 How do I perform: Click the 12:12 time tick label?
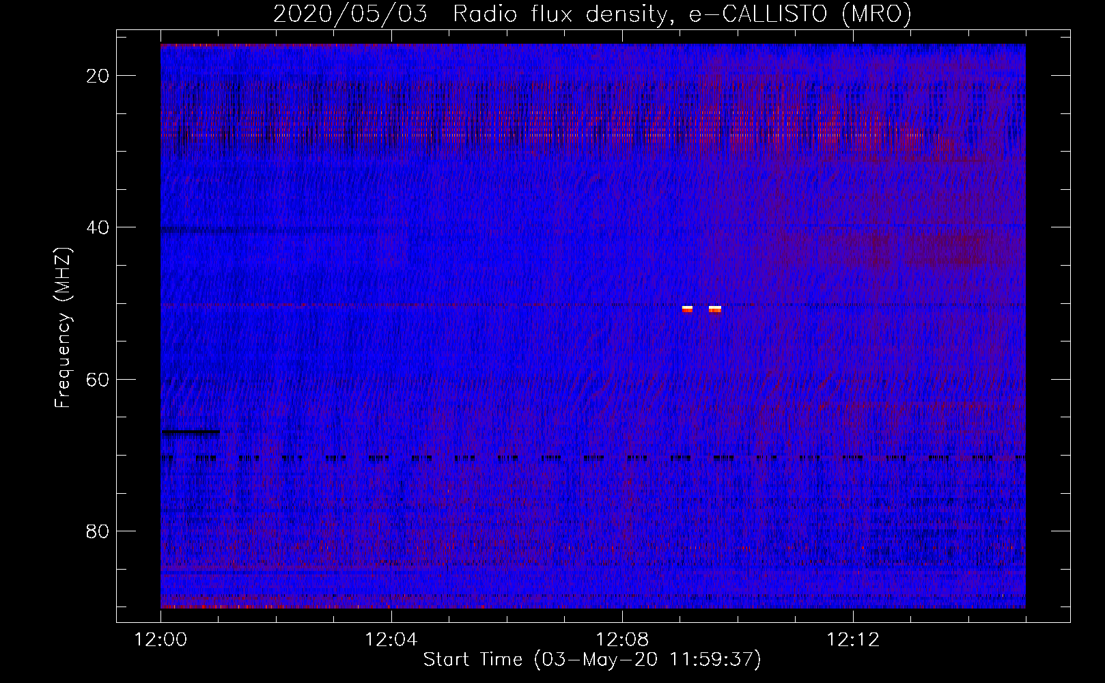tap(853, 640)
